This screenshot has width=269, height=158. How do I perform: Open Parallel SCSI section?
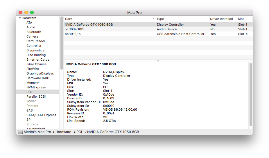[36, 96]
